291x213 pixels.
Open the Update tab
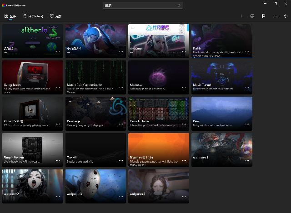pos(55,16)
